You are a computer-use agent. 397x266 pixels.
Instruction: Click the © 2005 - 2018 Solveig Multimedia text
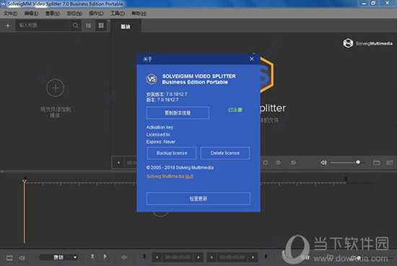pyautogui.click(x=180, y=168)
